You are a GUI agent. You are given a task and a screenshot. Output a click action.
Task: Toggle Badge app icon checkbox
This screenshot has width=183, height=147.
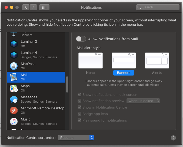79,114
